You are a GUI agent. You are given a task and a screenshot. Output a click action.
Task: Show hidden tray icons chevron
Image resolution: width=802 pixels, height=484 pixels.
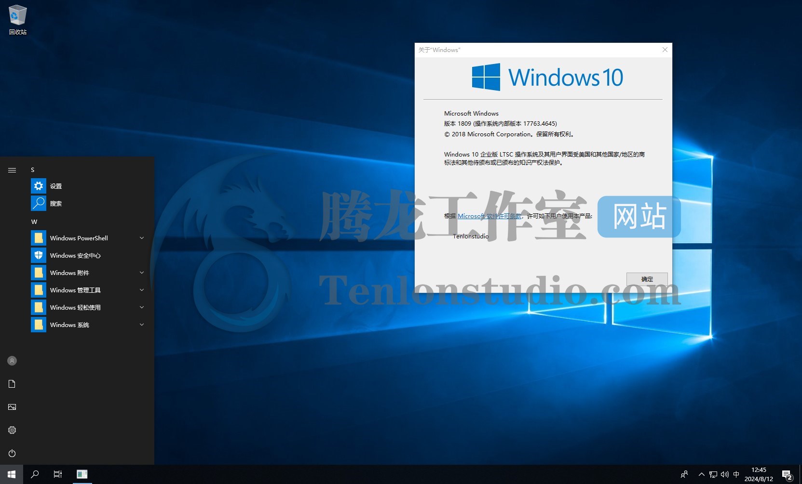pos(702,474)
